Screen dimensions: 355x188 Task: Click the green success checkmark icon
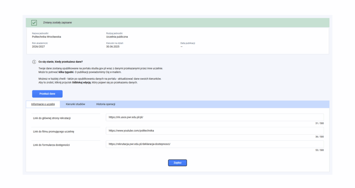(x=34, y=23)
